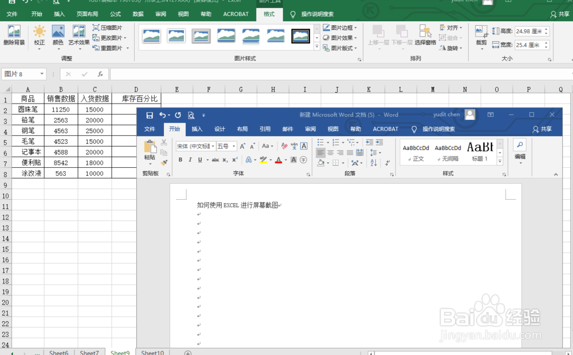Open Size group dialog launcher (大小)
Viewport: 573px width, 355px height.
tap(550, 59)
